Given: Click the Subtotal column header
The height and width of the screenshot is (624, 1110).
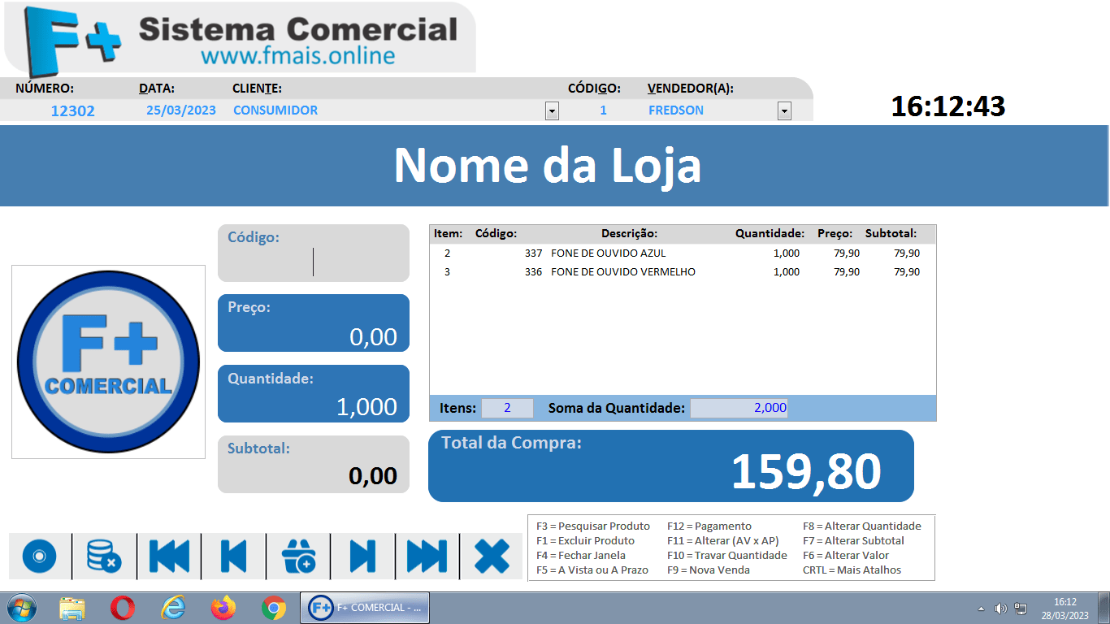Looking at the screenshot, I should pos(891,233).
